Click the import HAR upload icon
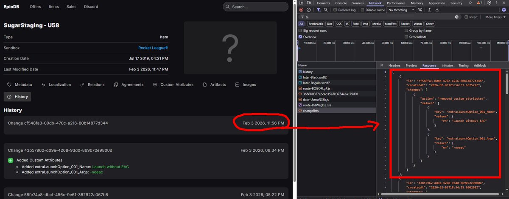The height and width of the screenshot is (199, 509). click(429, 10)
